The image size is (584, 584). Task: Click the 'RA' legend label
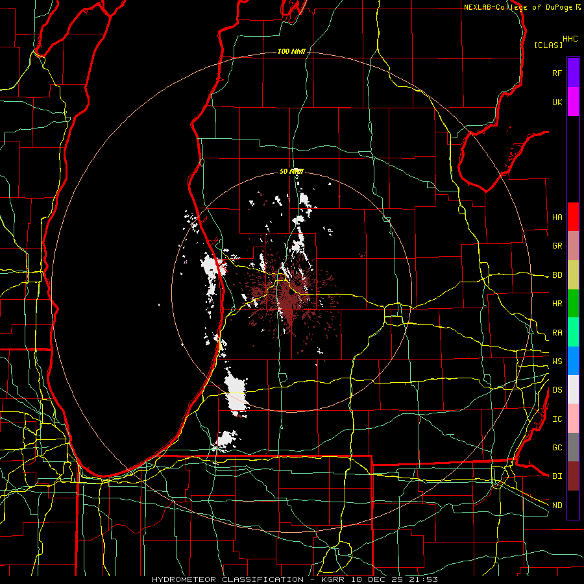coord(557,333)
